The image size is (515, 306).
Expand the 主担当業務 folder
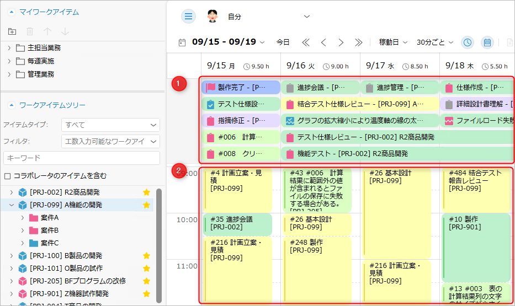click(9, 48)
